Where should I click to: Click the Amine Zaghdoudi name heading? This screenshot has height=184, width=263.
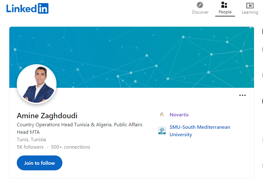pos(47,116)
